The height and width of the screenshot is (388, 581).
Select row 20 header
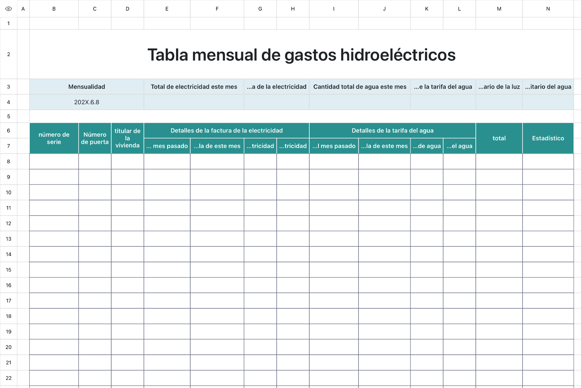(9, 347)
